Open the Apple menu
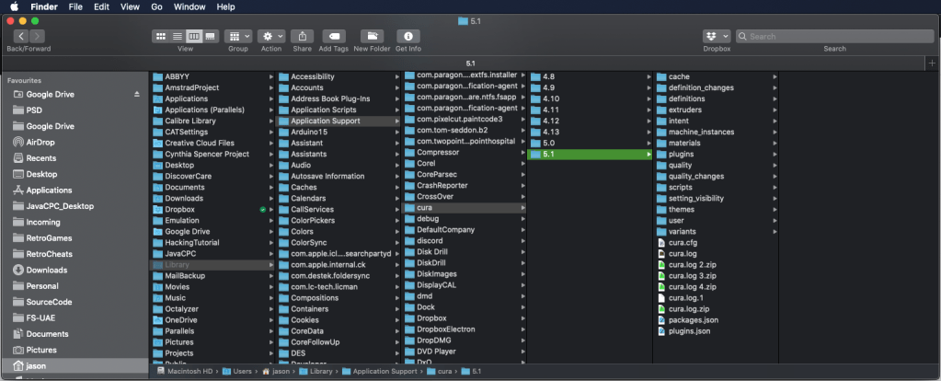The image size is (941, 381). [x=14, y=6]
